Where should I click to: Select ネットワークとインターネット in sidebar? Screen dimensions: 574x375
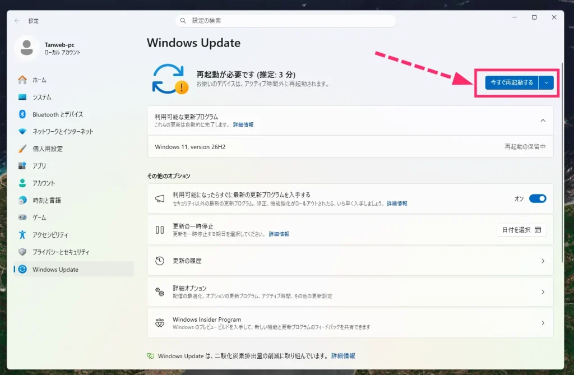75,131
